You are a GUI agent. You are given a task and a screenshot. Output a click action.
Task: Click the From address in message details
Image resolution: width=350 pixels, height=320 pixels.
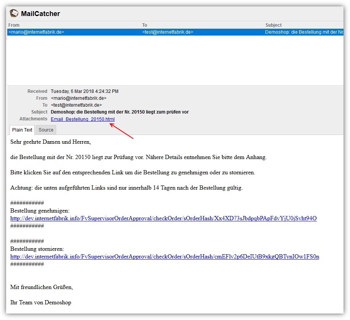[79, 98]
